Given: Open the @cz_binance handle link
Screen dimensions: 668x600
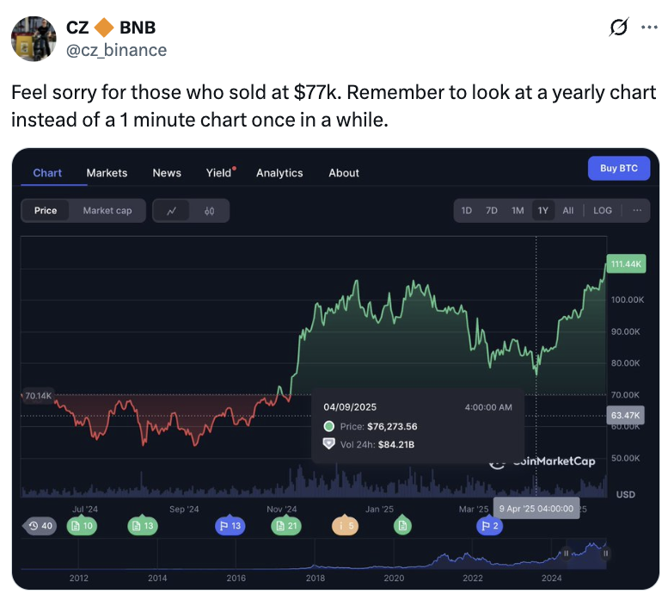Looking at the screenshot, I should point(117,50).
